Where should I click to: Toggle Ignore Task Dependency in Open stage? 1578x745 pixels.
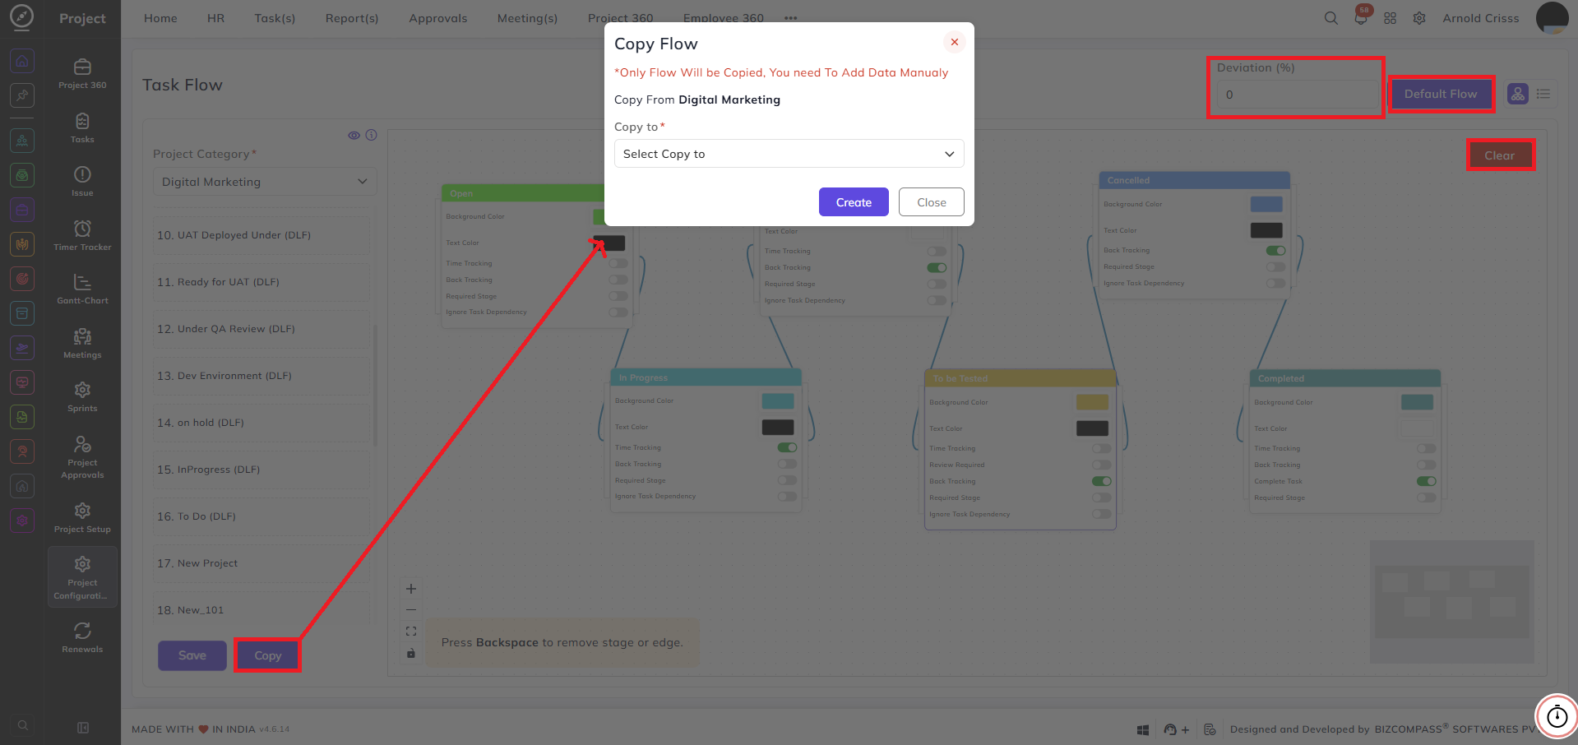tap(618, 312)
